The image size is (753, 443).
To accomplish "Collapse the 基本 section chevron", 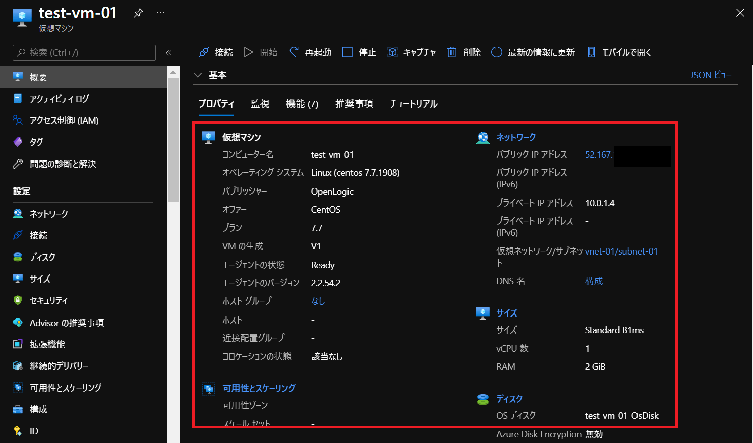I will click(198, 75).
